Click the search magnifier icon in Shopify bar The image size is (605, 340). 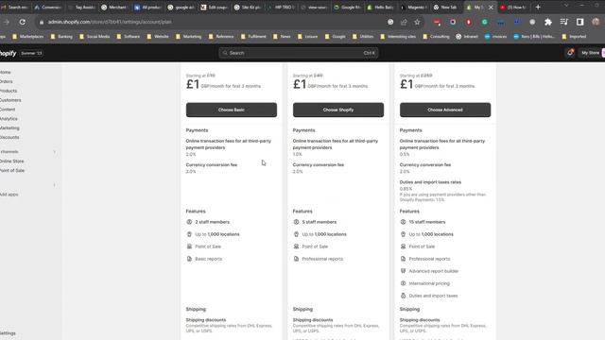pyautogui.click(x=225, y=53)
